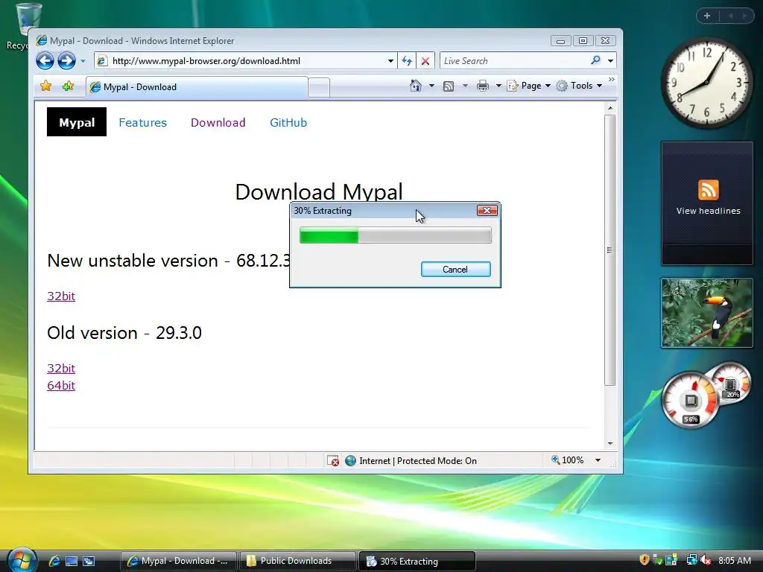Viewport: 763px width, 572px height.
Task: Expand the Print options dropdown arrow
Action: (x=498, y=86)
